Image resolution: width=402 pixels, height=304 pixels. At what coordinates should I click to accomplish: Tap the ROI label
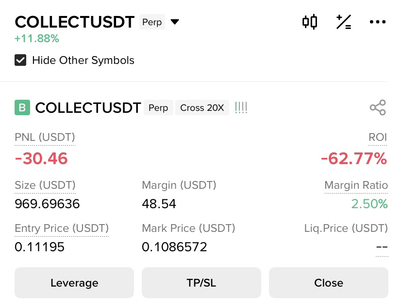pos(378,137)
